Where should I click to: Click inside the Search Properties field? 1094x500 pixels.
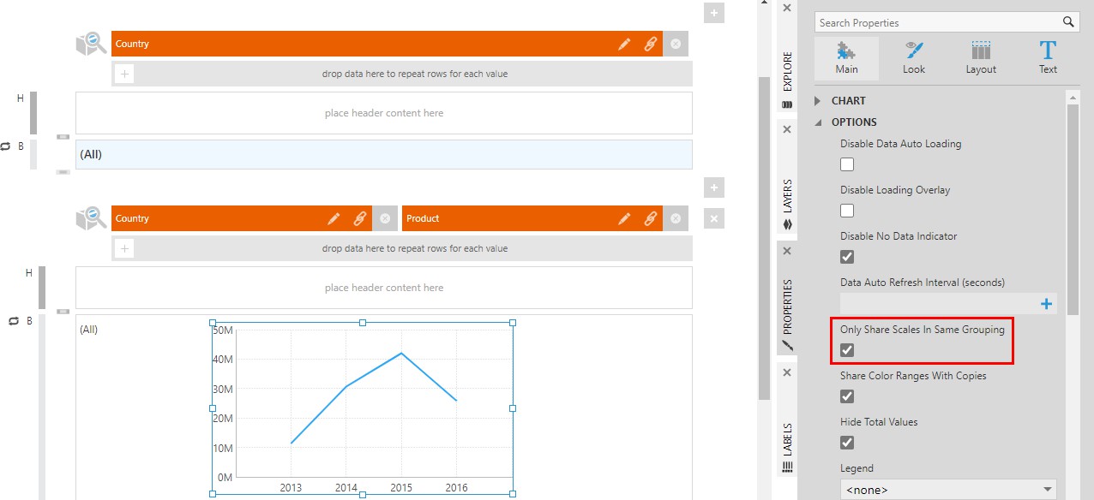click(935, 22)
